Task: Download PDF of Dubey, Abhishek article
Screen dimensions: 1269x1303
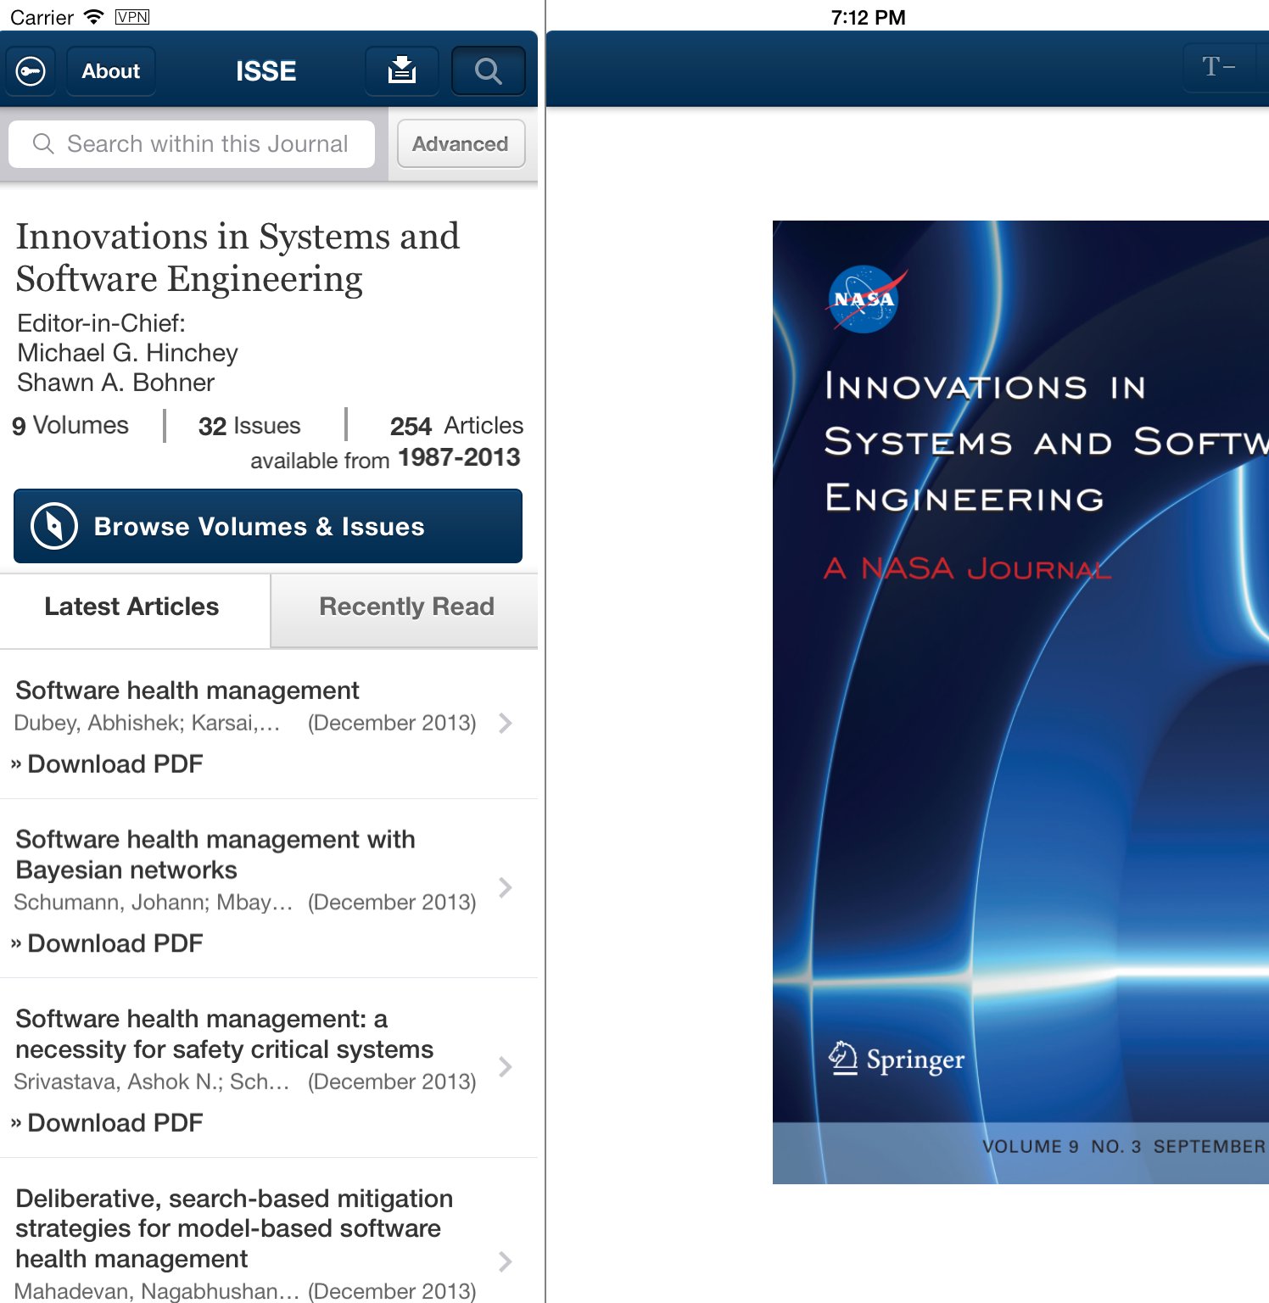Action: pos(108,763)
